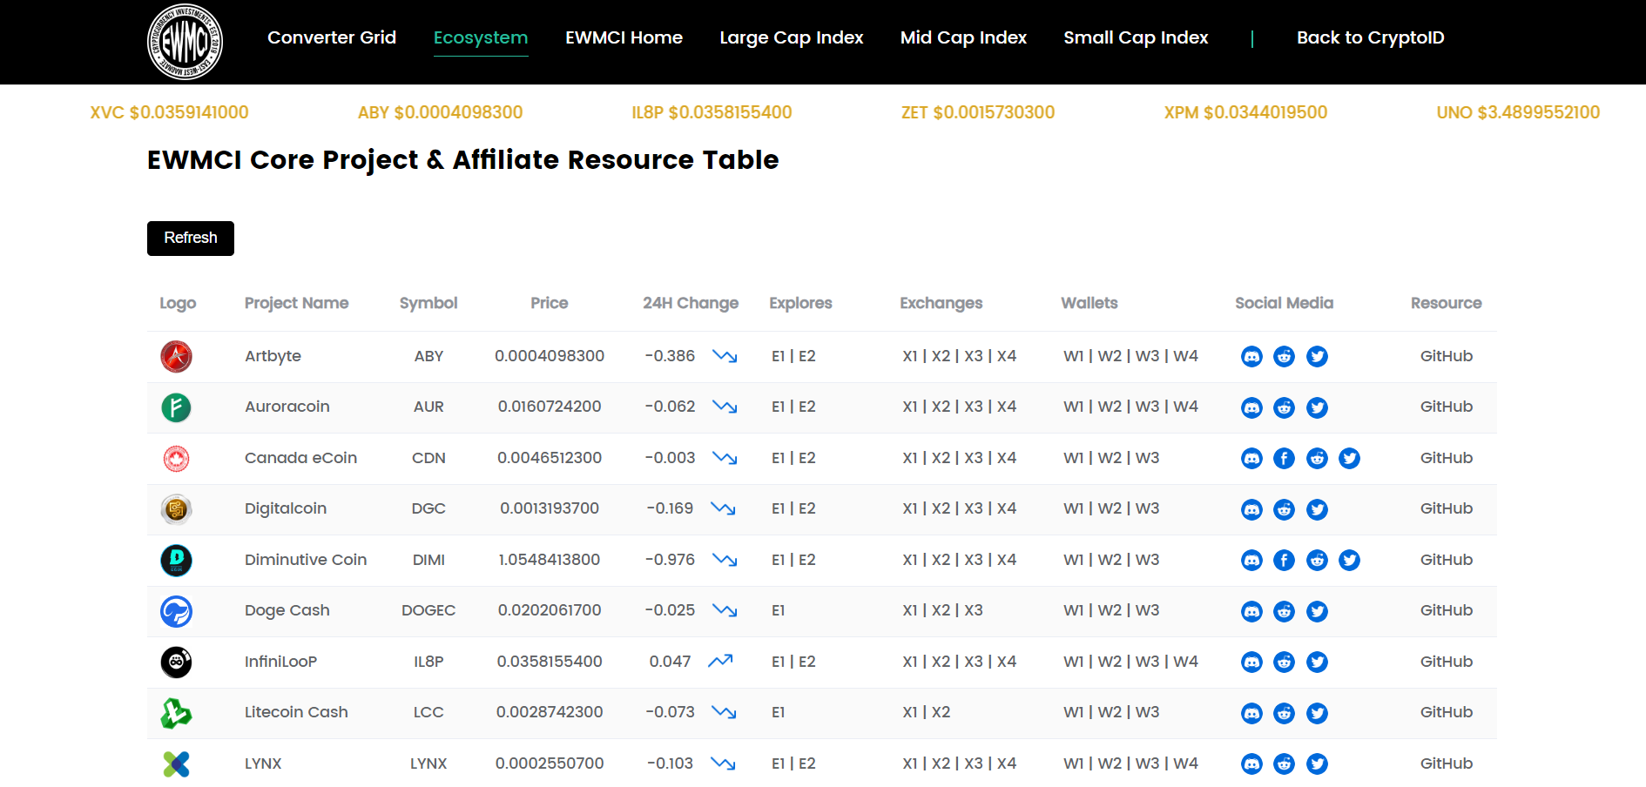Open Auroracoin E2 explorer link

[x=807, y=407]
